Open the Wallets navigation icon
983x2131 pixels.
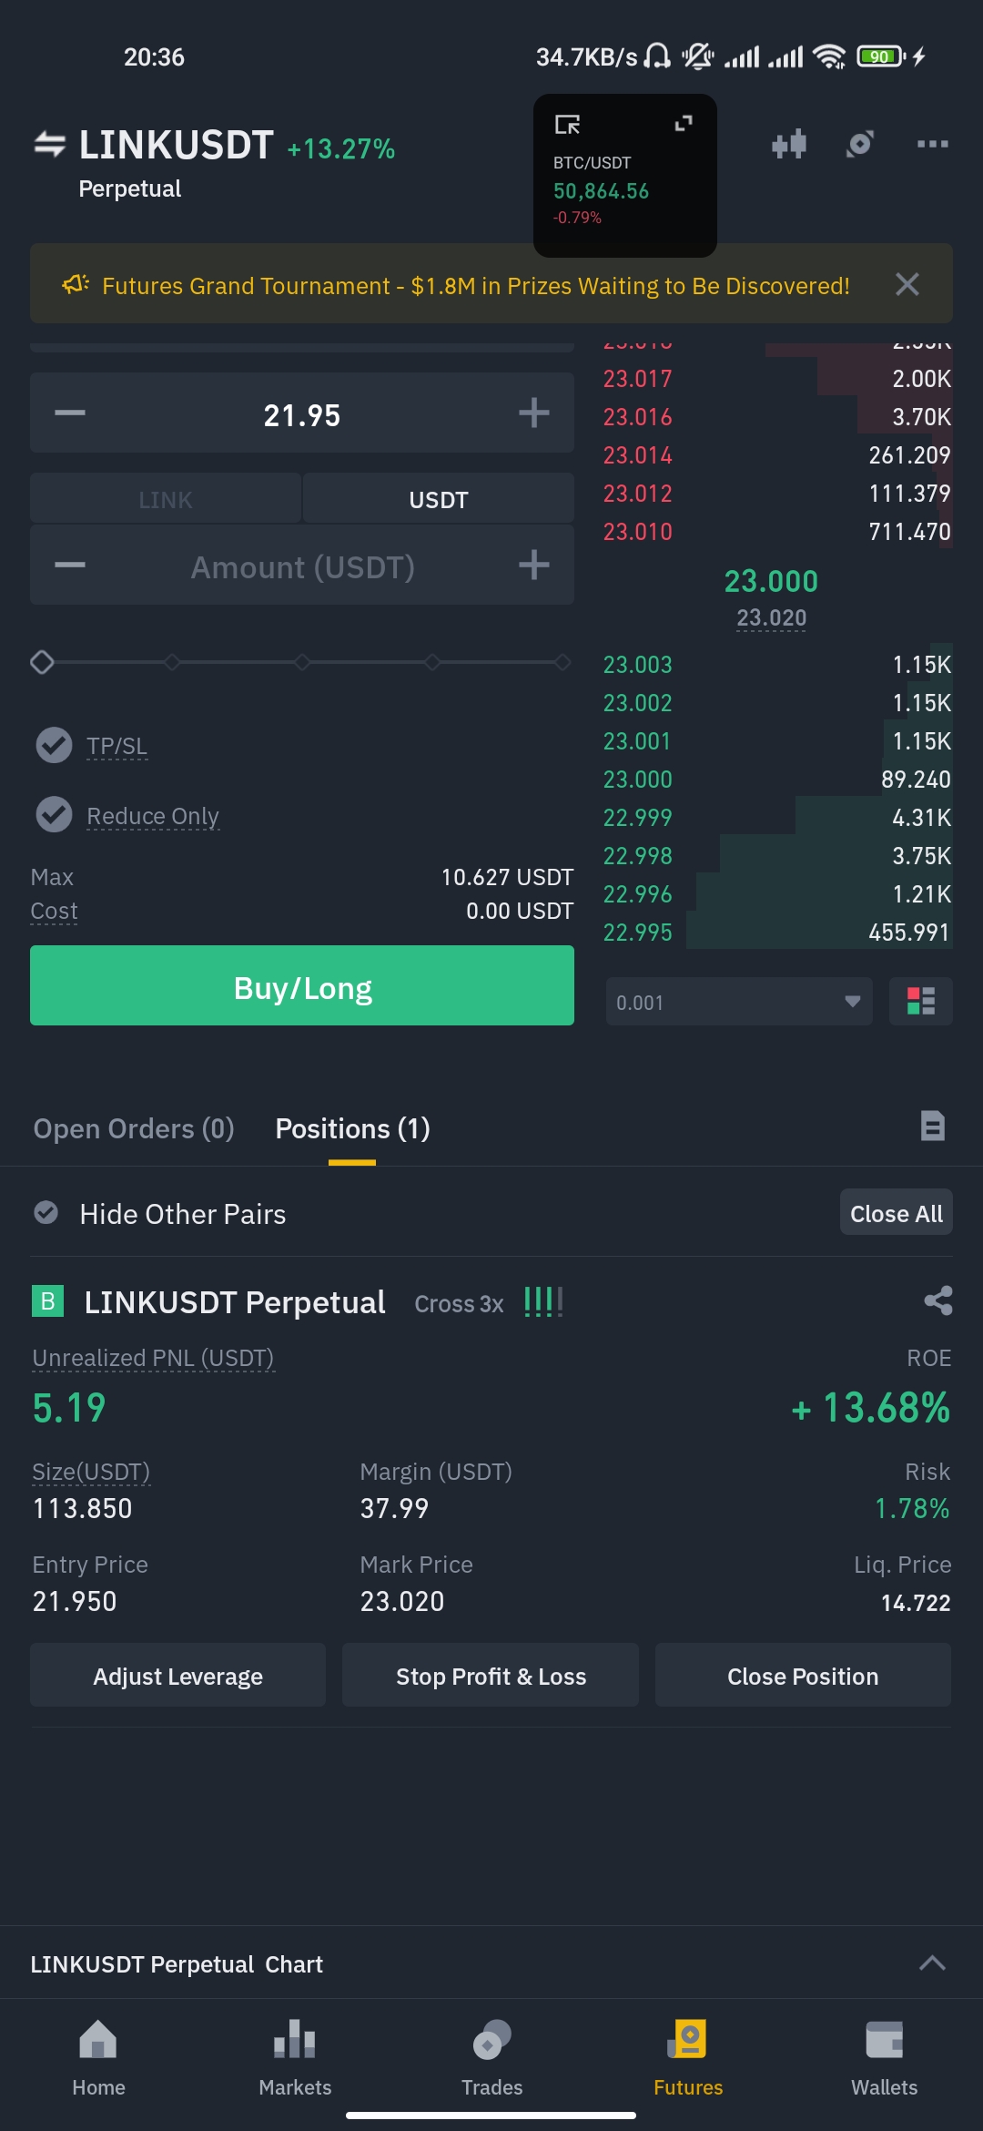884,2056
